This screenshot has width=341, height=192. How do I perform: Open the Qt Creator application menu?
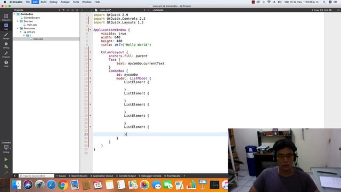click(16, 2)
